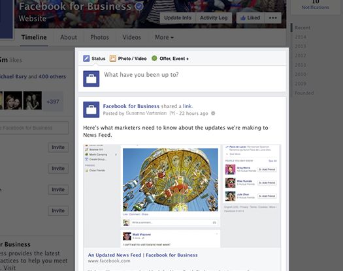Open the Photos tab

[x=99, y=37]
